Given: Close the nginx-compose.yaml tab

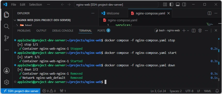Looking at the screenshot, I should tap(169, 13).
